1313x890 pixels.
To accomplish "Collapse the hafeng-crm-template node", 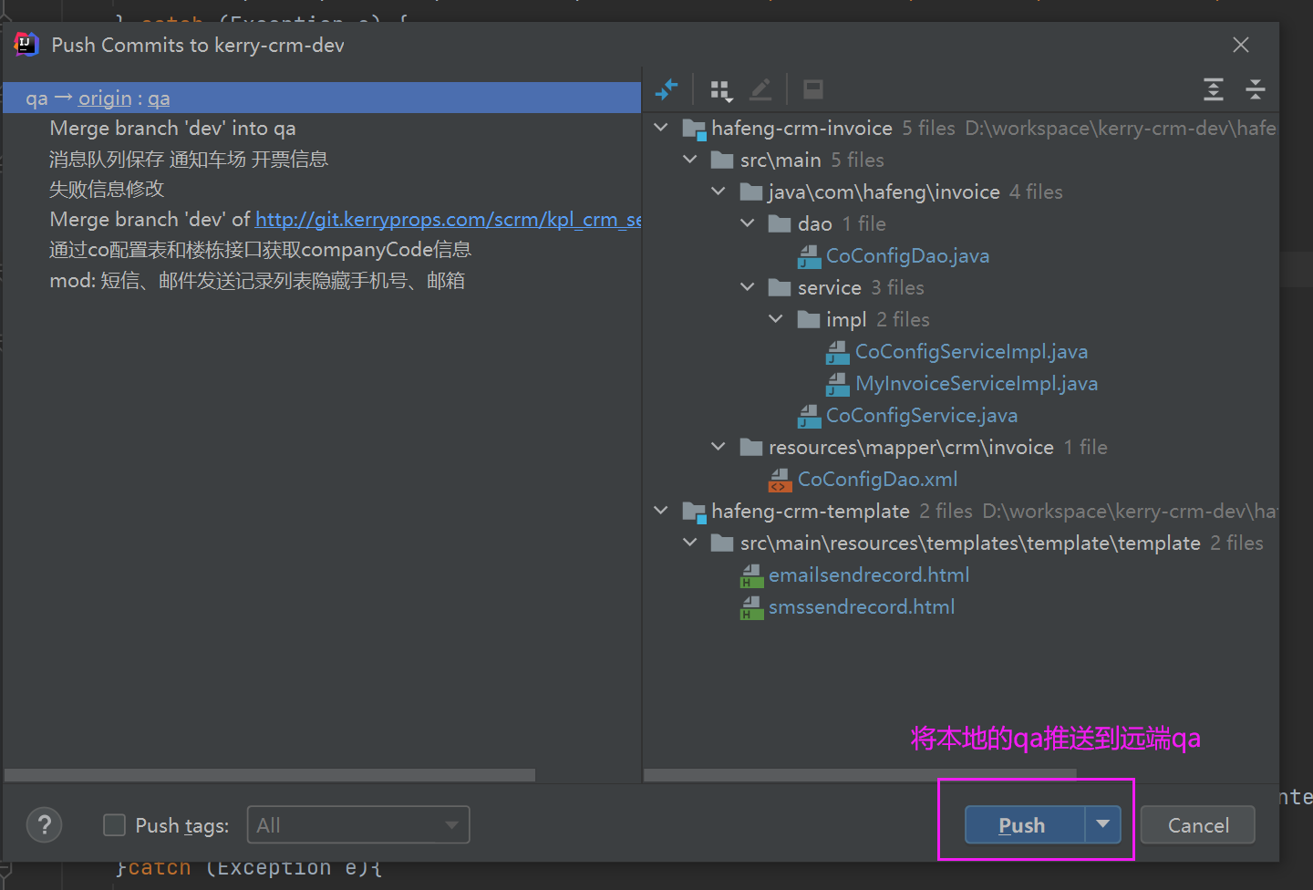I will point(662,511).
